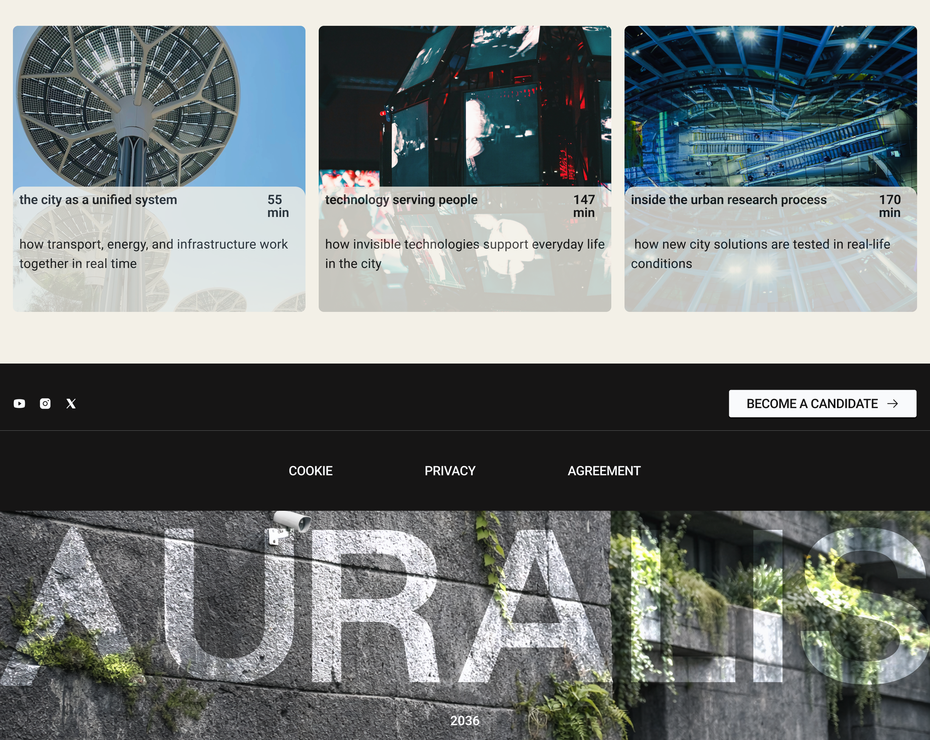Click the arrow icon in Become a Candidate

[x=893, y=404]
